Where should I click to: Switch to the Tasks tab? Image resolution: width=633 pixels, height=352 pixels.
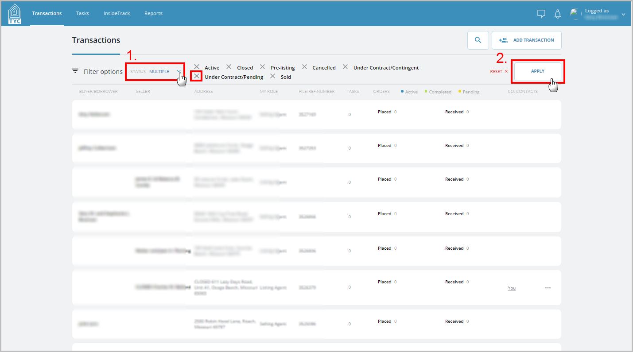[82, 13]
